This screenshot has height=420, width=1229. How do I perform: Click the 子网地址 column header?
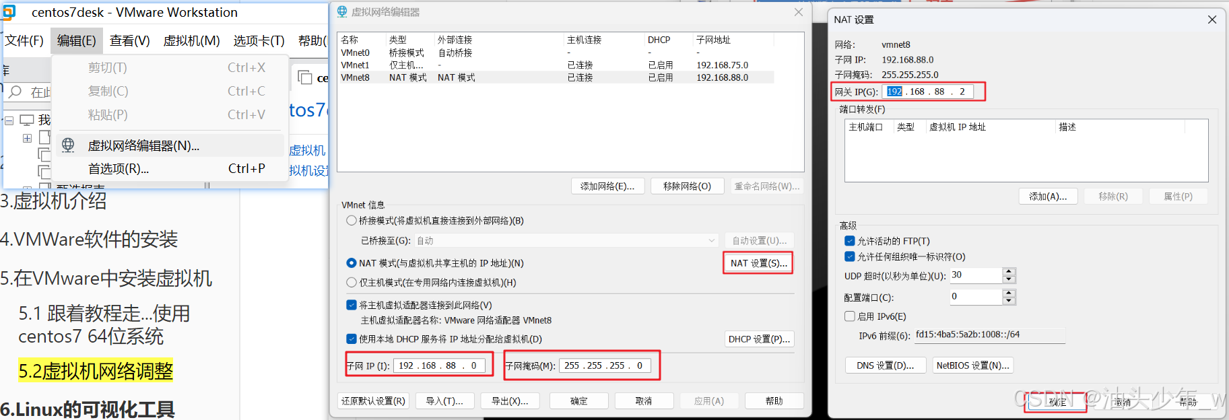(733, 40)
